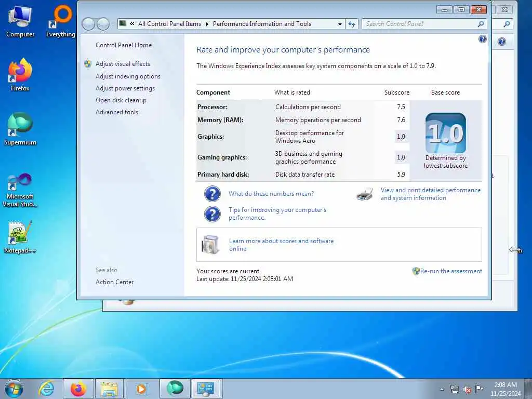Click the refresh button beside address bar
Image resolution: width=532 pixels, height=399 pixels.
352,24
